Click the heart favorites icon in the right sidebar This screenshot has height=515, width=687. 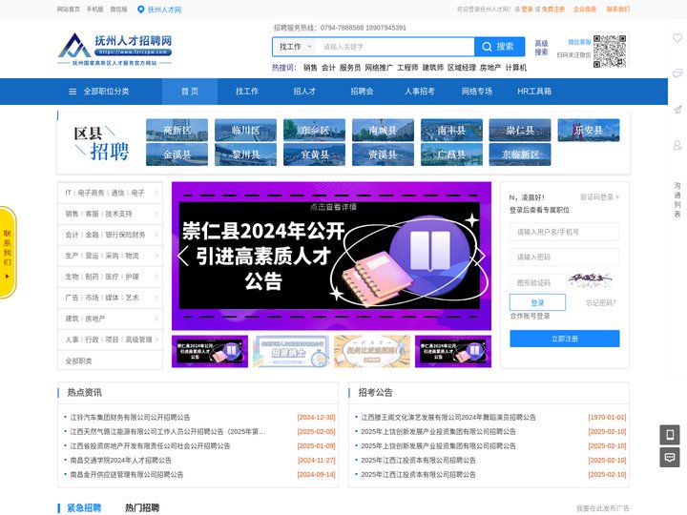point(677,38)
